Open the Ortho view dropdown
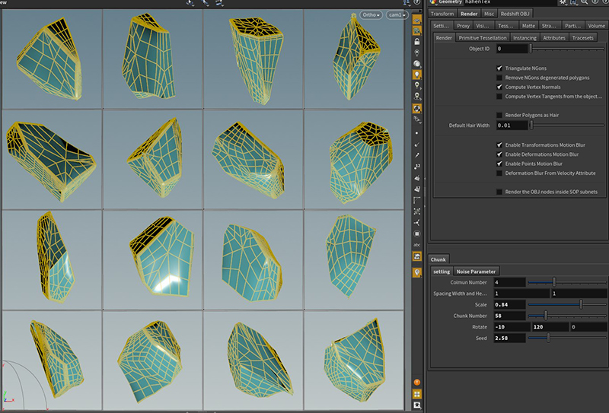 [371, 14]
